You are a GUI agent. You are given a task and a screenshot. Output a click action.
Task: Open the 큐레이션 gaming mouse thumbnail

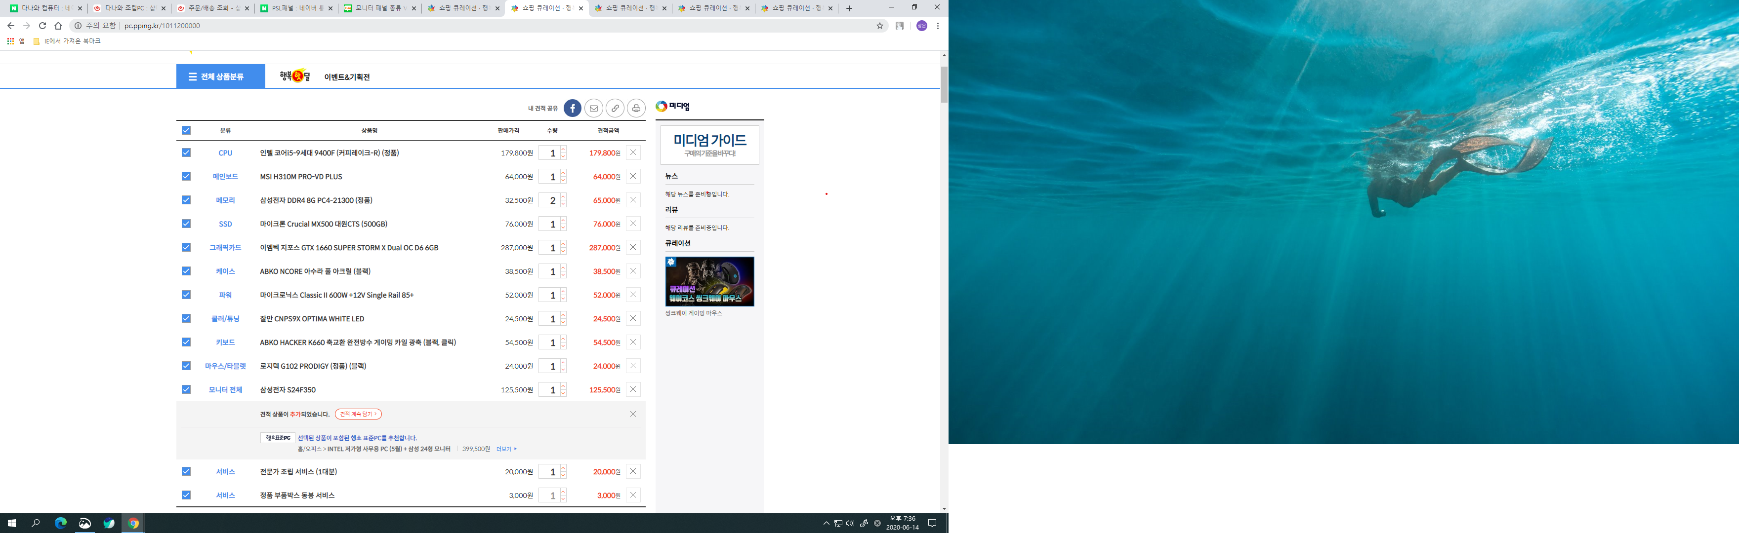pyautogui.click(x=709, y=281)
